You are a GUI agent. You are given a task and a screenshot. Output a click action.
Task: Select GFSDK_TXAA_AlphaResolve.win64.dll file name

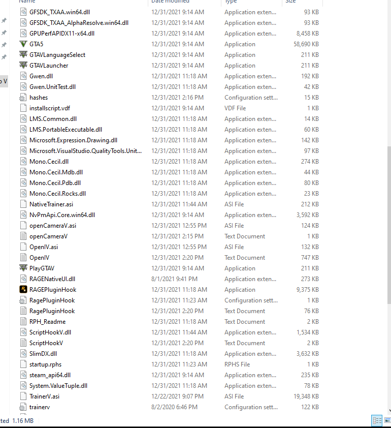click(79, 23)
